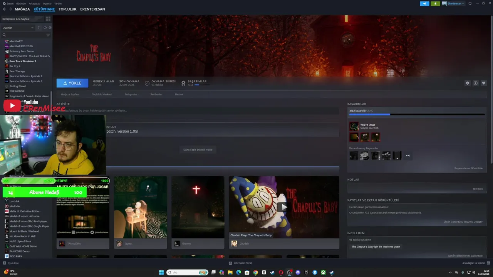
Task: Select Euro Truck Simulator 2 in library
Action: click(x=23, y=61)
